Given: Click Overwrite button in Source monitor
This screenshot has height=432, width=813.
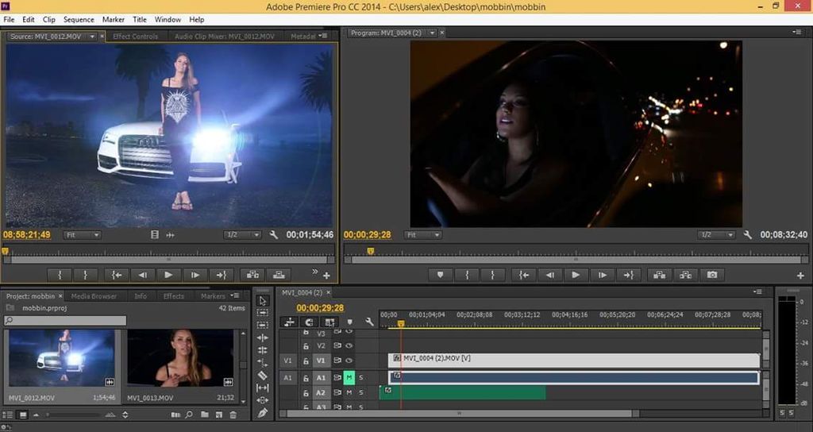Looking at the screenshot, I should 279,275.
